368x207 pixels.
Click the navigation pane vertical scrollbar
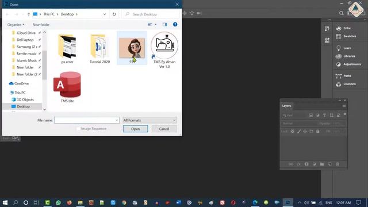[x=44, y=65]
